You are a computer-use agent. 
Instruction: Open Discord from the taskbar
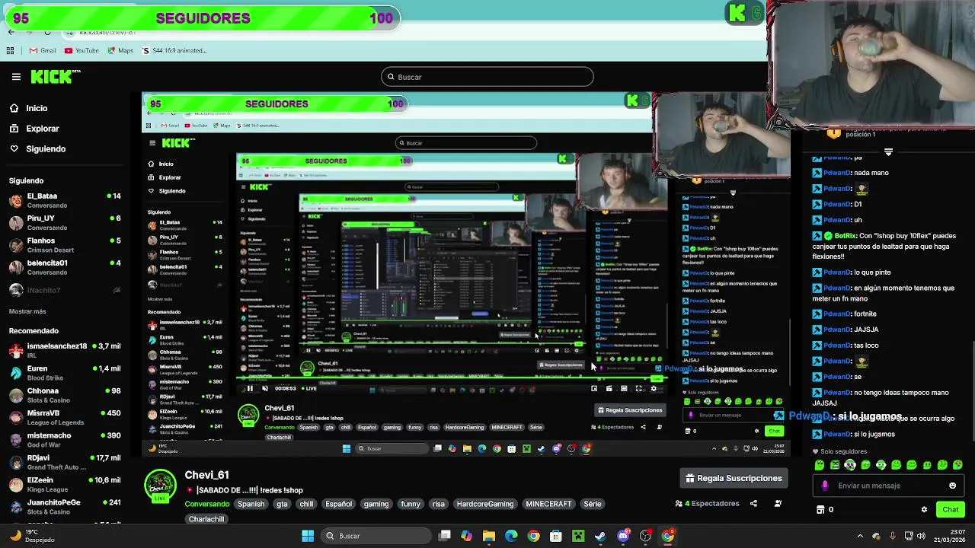(623, 536)
